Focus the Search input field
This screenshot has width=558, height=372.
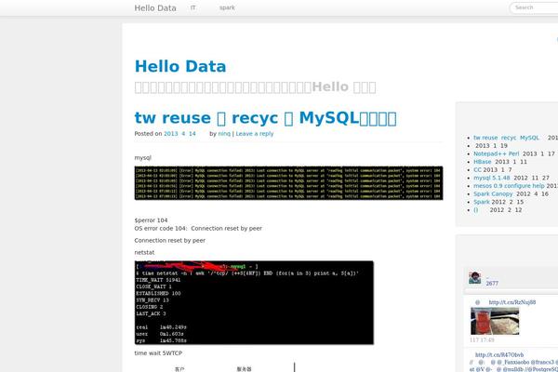tap(534, 7)
